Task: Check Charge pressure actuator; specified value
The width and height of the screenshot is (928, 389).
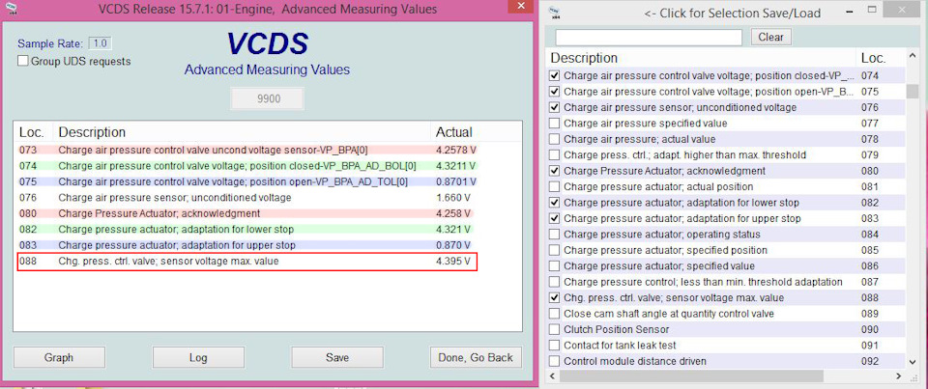Action: click(554, 266)
